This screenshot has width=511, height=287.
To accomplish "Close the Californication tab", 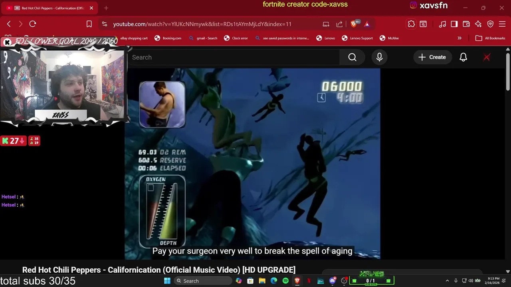I will (x=91, y=8).
